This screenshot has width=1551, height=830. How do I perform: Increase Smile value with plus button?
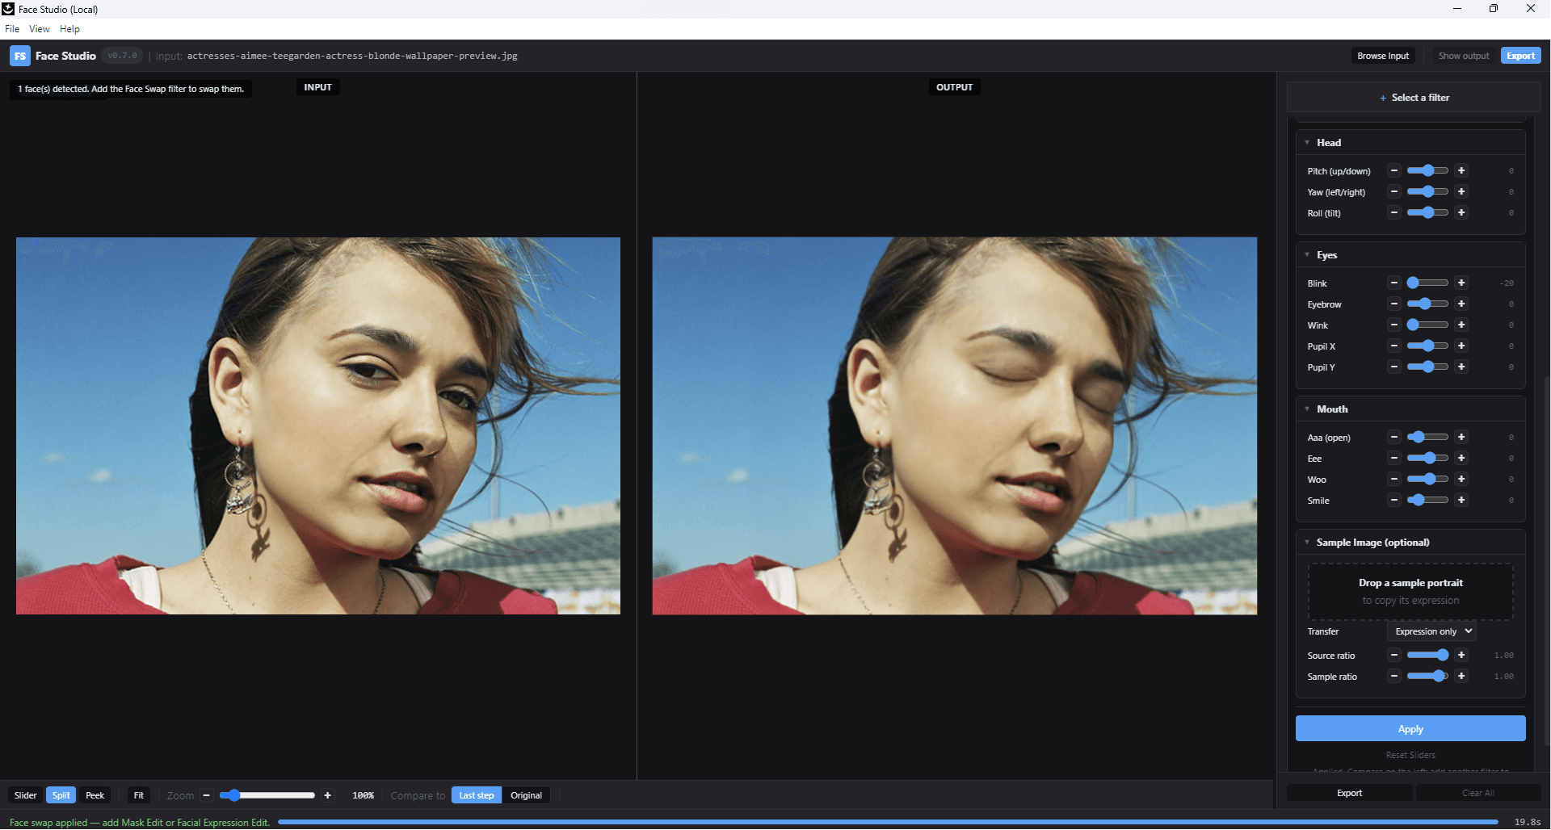[1461, 500]
